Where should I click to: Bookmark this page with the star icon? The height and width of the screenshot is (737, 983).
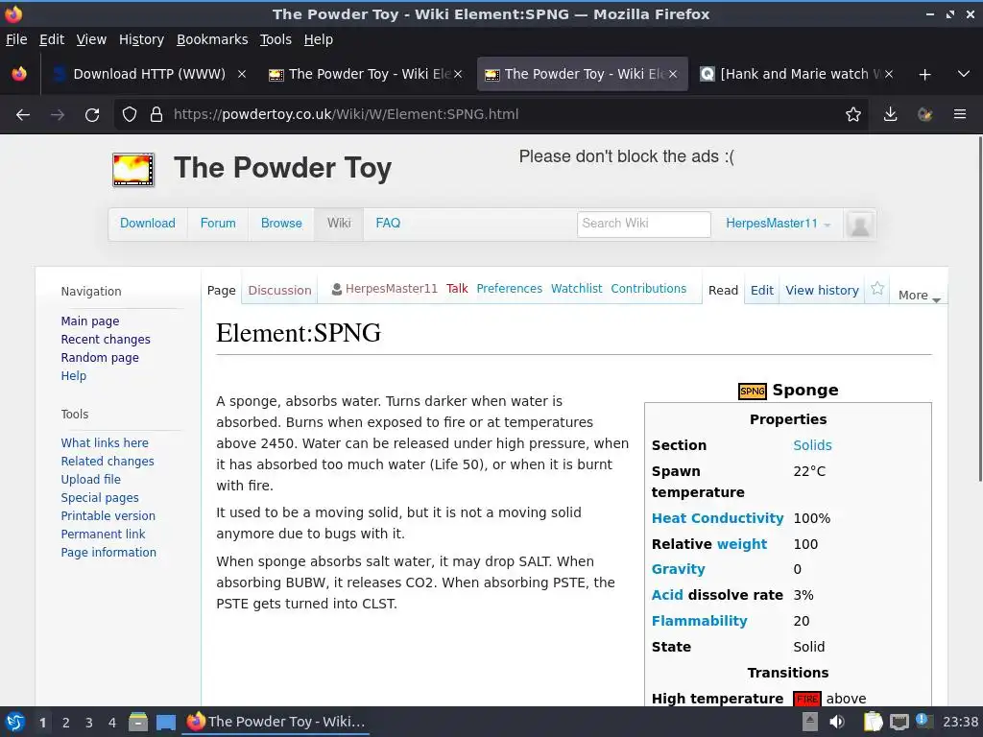click(x=852, y=115)
